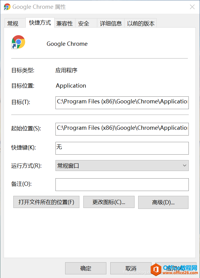200x278 pixels.
Task: Click the 目标(T) path input field
Action: (x=122, y=103)
